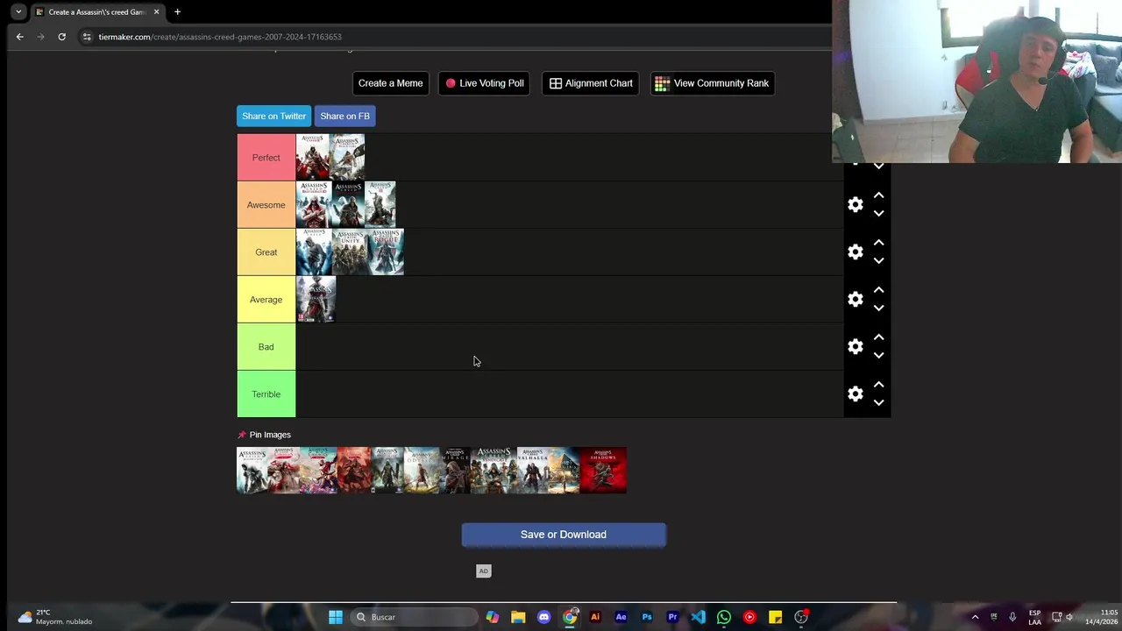
Task: Open settings gear for Great tier row
Action: tap(856, 252)
